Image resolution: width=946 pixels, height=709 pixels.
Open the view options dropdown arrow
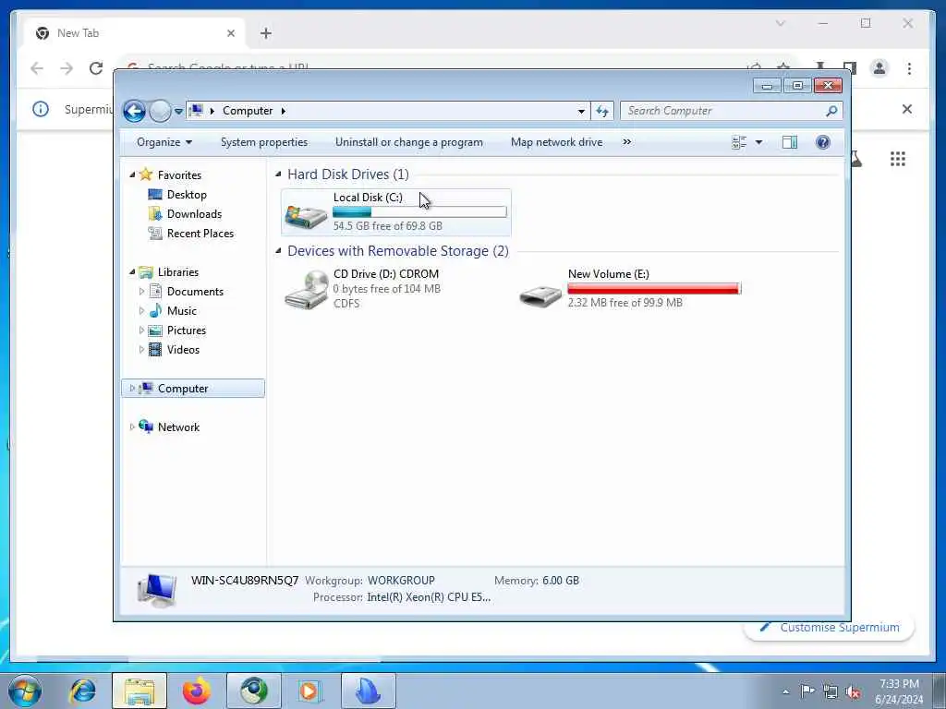point(759,142)
